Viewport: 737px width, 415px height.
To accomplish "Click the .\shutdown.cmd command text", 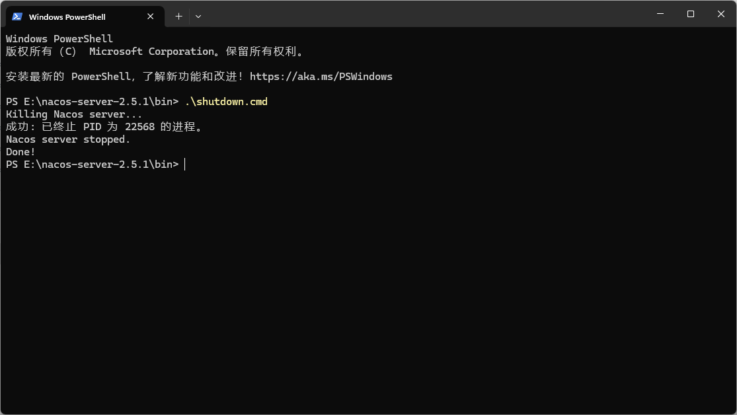I will [226, 102].
